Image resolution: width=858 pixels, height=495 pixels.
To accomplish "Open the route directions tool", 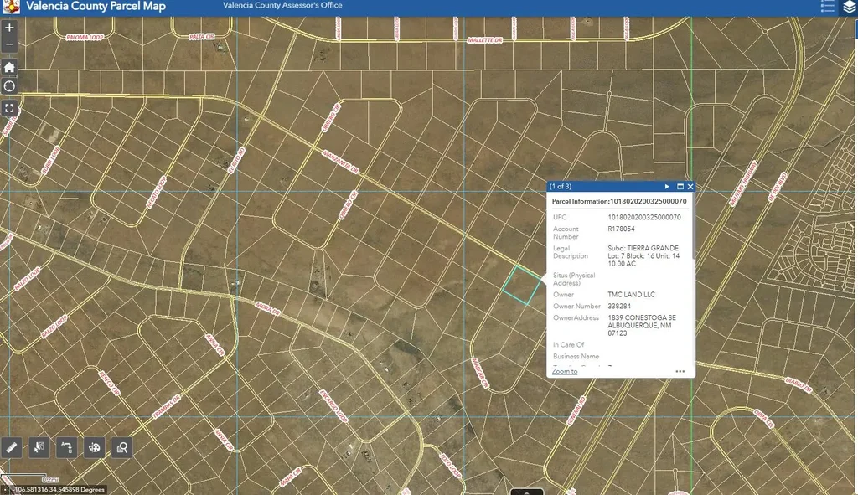I will 67,447.
